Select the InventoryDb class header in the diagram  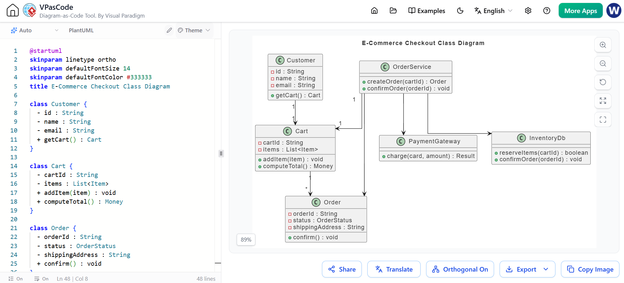click(x=541, y=138)
